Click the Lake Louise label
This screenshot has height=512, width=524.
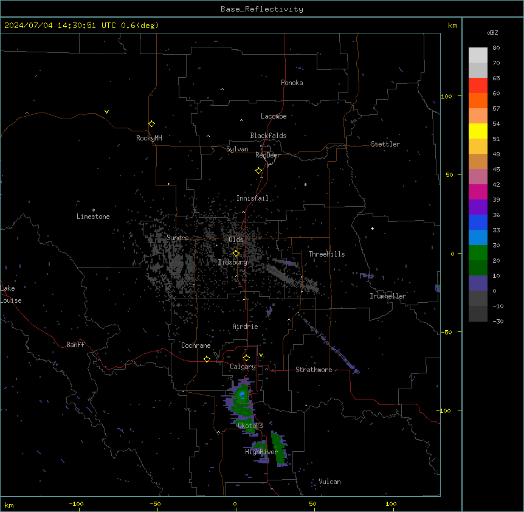click(10, 294)
